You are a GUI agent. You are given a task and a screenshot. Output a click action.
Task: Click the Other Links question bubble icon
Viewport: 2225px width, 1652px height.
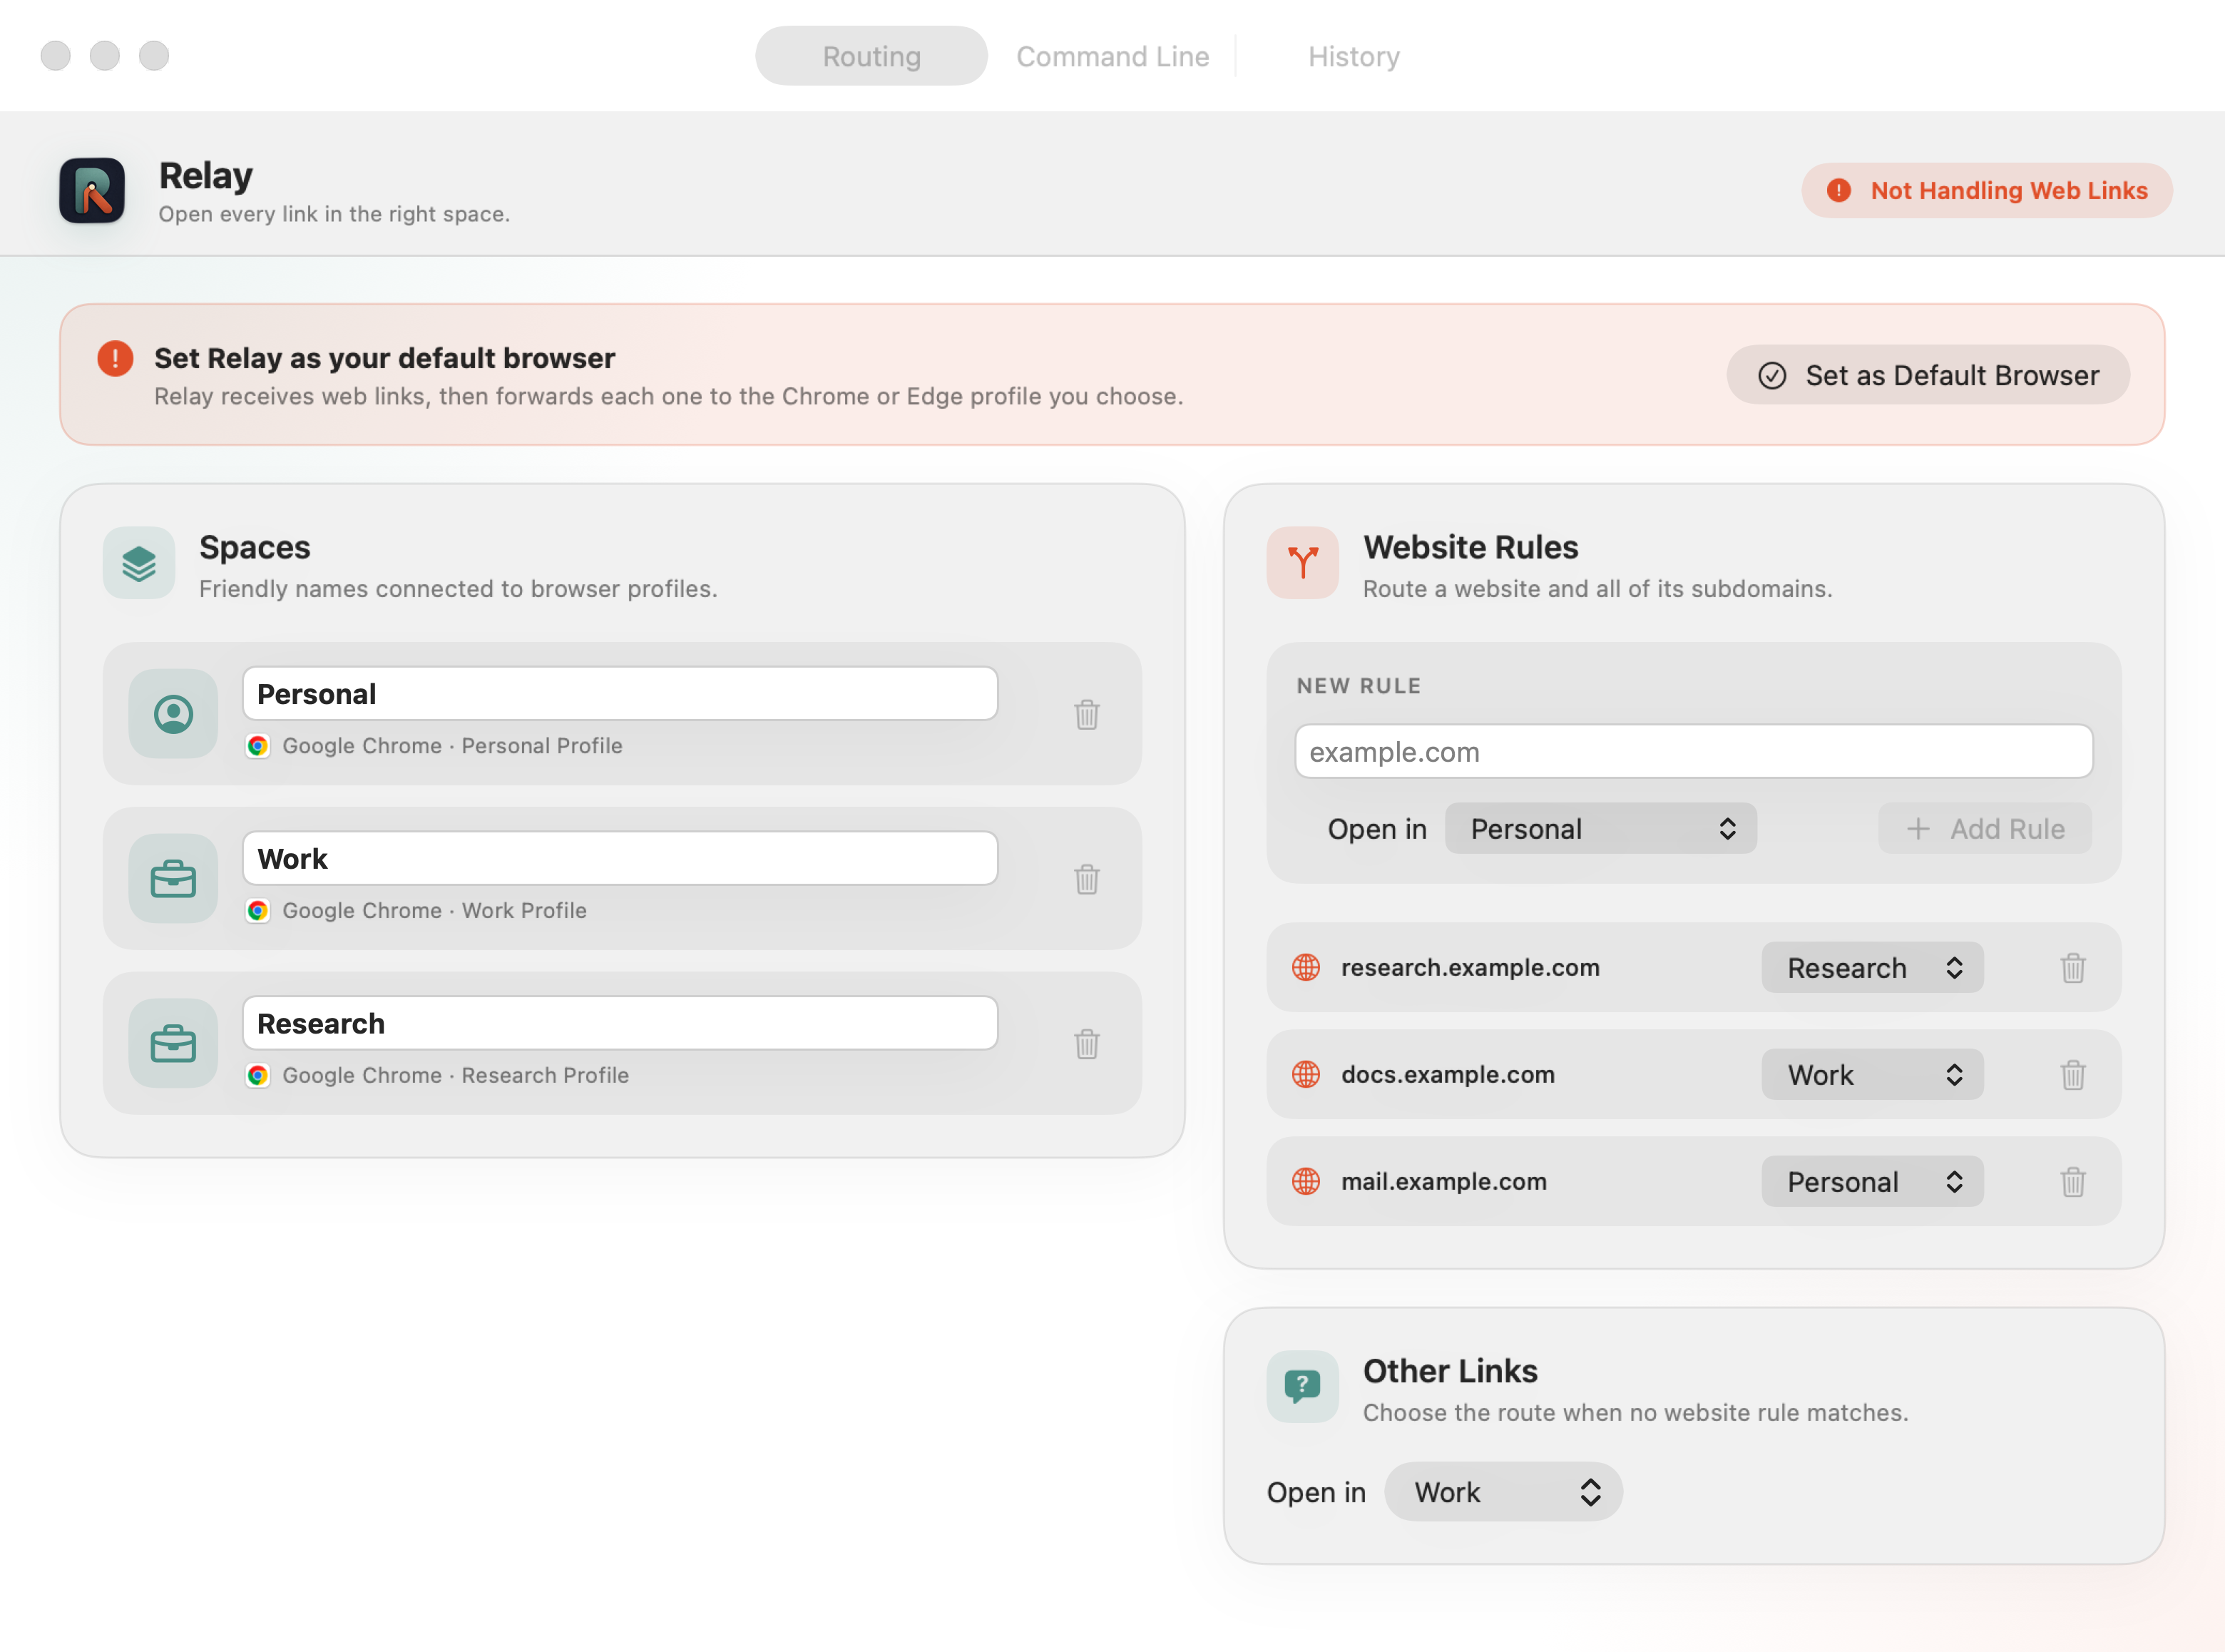point(1302,1387)
